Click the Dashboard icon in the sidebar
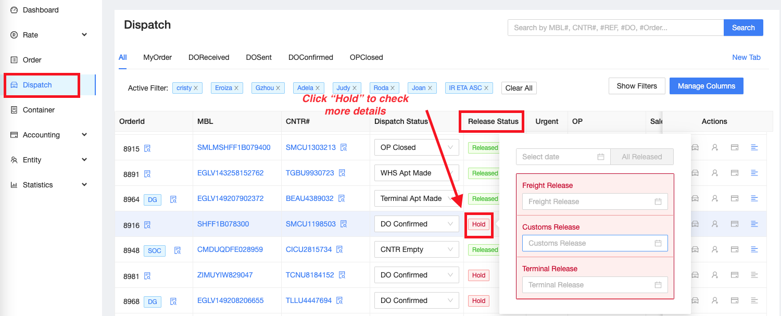 point(14,10)
